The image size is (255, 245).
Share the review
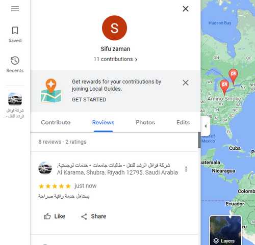coord(93,216)
